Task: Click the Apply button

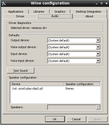Action: (x=98, y=119)
